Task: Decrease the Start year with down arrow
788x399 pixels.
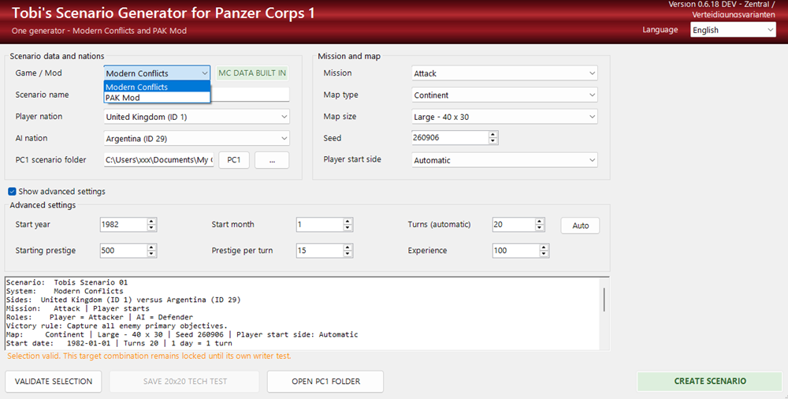Action: point(152,228)
